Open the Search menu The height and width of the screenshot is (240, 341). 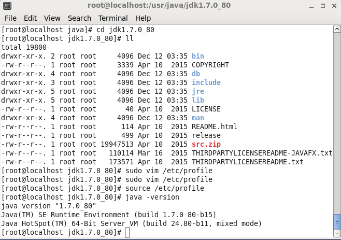click(79, 18)
